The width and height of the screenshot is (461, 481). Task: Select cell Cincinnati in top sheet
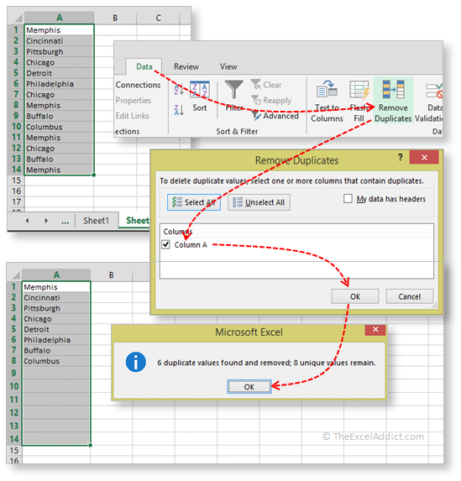(59, 41)
